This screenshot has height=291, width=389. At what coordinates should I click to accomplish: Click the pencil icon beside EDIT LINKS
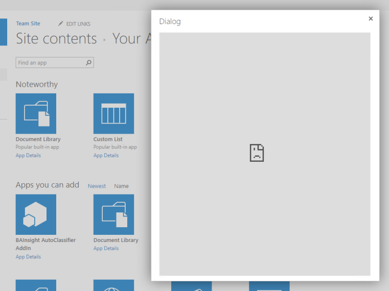[x=61, y=23]
